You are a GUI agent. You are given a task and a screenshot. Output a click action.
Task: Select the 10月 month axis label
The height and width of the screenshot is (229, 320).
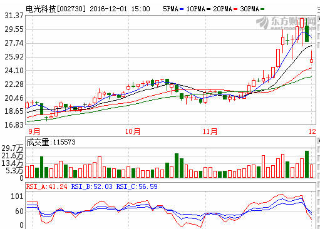pyautogui.click(x=133, y=131)
